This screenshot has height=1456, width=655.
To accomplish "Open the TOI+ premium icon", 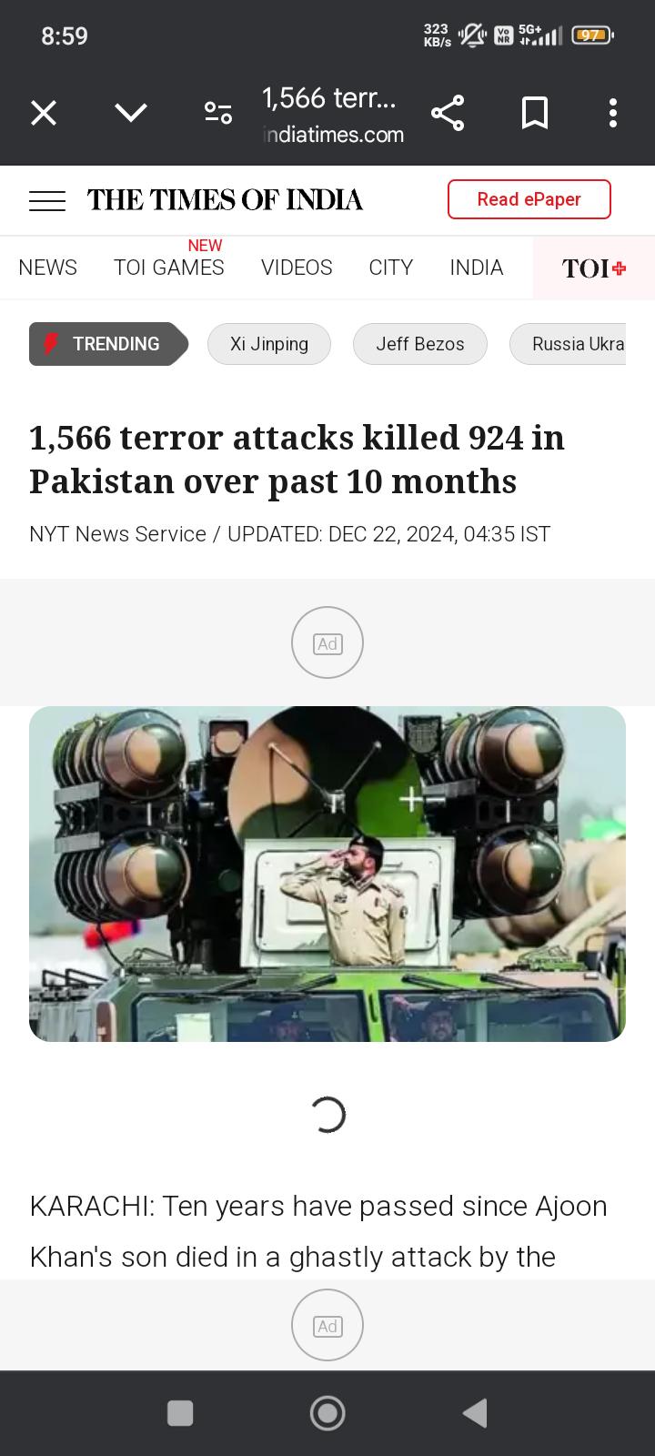I will pos(594,268).
